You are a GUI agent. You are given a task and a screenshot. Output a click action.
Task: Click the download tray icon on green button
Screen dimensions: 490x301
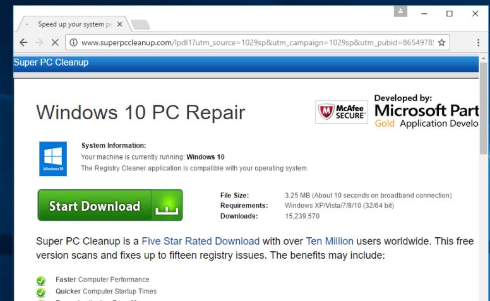(167, 208)
